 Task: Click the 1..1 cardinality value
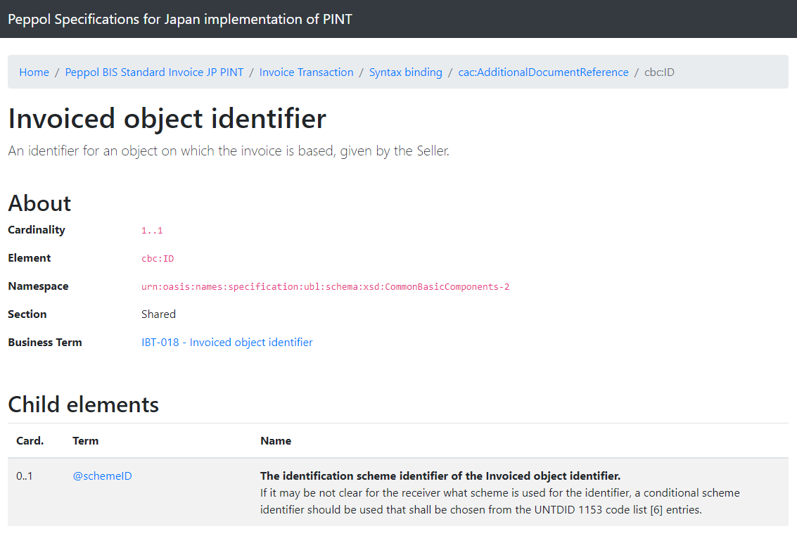[152, 231]
